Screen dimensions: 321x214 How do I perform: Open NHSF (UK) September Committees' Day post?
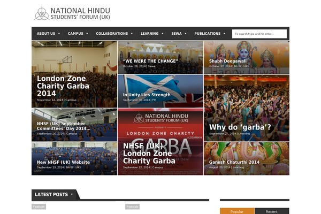[64, 126]
